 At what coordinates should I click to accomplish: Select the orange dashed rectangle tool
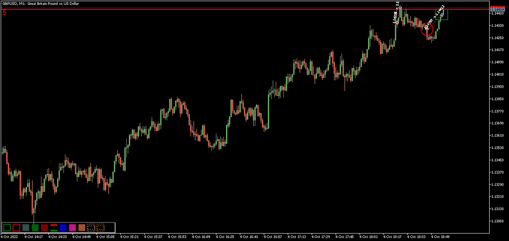[x=101, y=227]
